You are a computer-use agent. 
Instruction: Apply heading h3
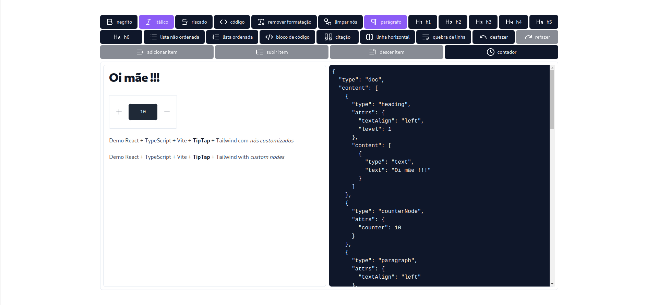click(483, 22)
